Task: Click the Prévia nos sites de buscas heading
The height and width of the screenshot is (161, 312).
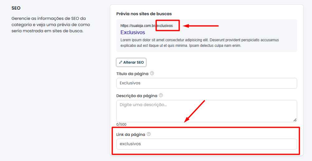Action: (x=144, y=14)
